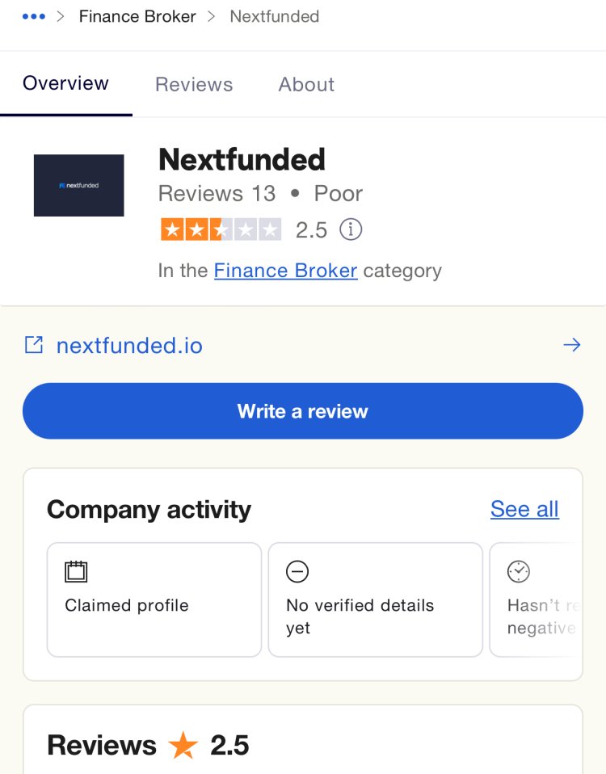Click the right arrow next to website

[572, 344]
